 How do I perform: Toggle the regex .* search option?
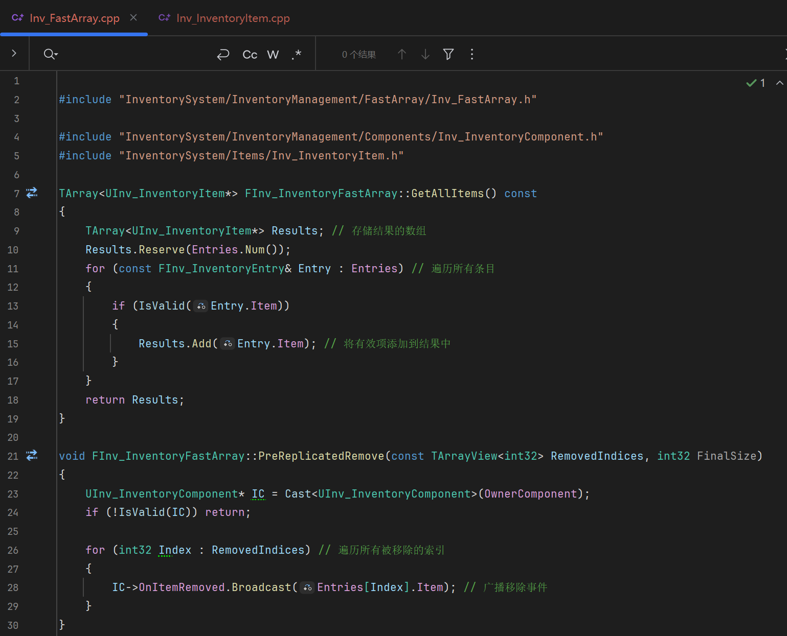pos(297,55)
